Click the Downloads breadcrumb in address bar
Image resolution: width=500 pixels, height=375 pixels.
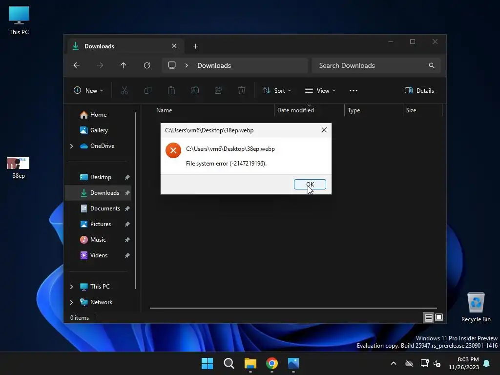pos(214,65)
